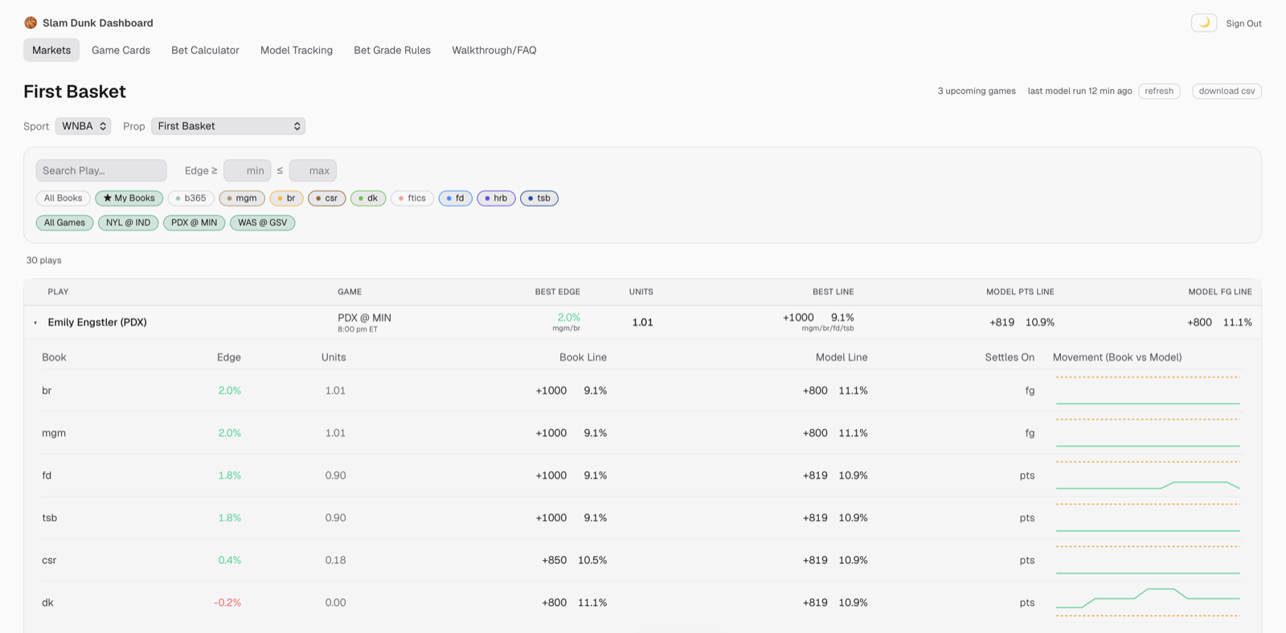Screen dimensions: 1286x633
Task: Open Bet Calculator tab
Action: click(205, 50)
